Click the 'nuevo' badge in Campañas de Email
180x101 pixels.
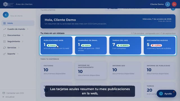click(86, 45)
